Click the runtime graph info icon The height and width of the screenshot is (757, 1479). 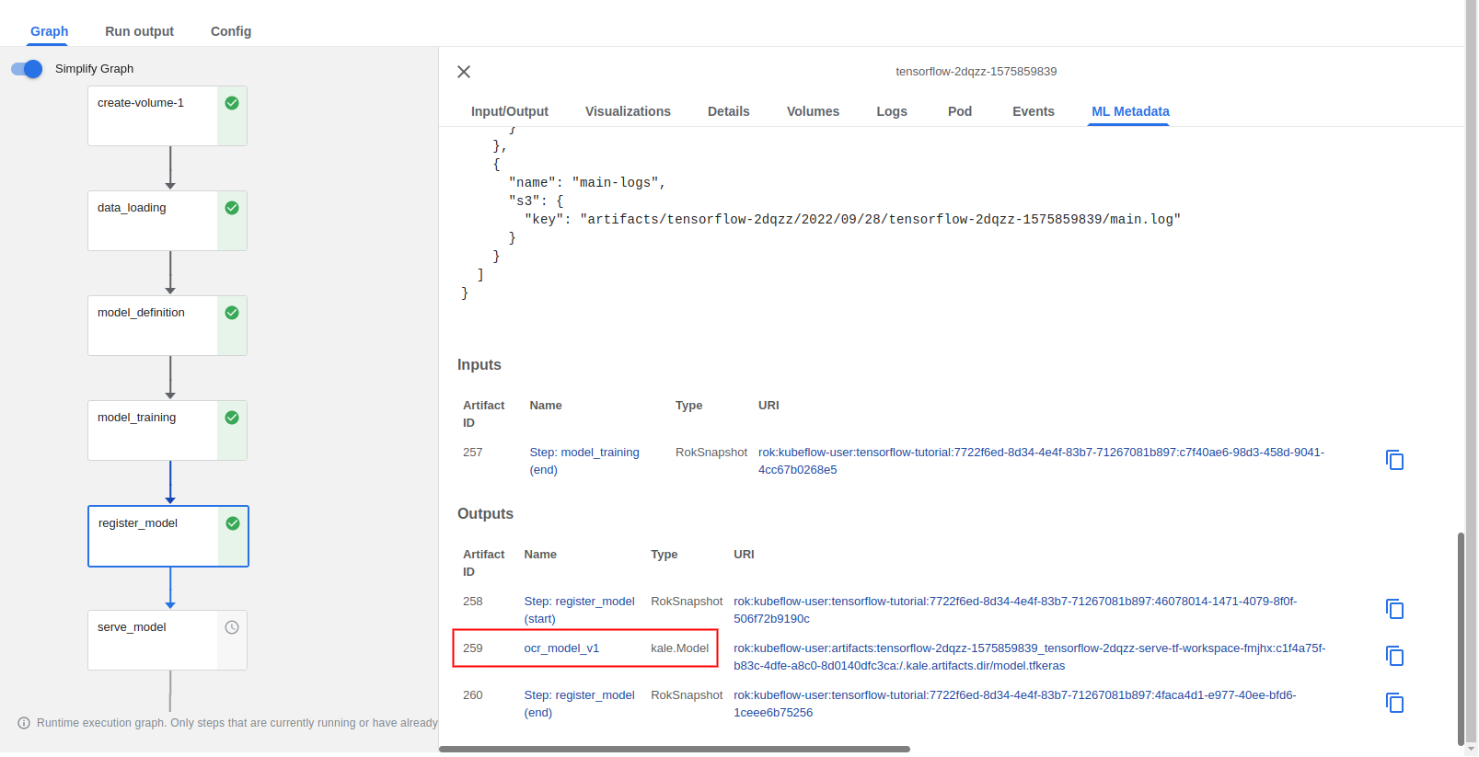coord(24,723)
